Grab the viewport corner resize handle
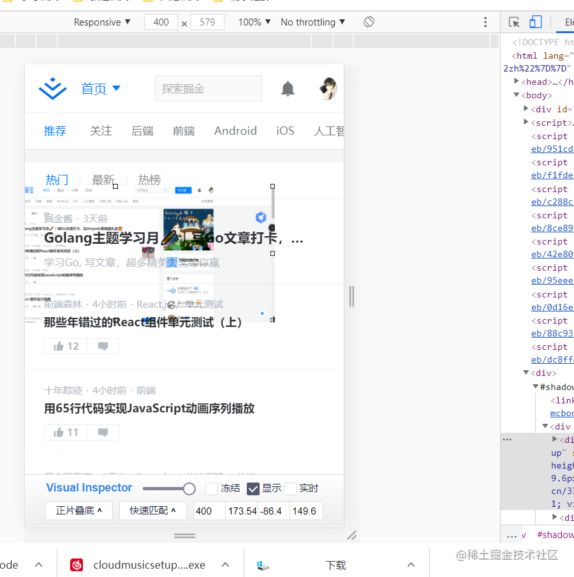This screenshot has width=574, height=577. (x=352, y=536)
